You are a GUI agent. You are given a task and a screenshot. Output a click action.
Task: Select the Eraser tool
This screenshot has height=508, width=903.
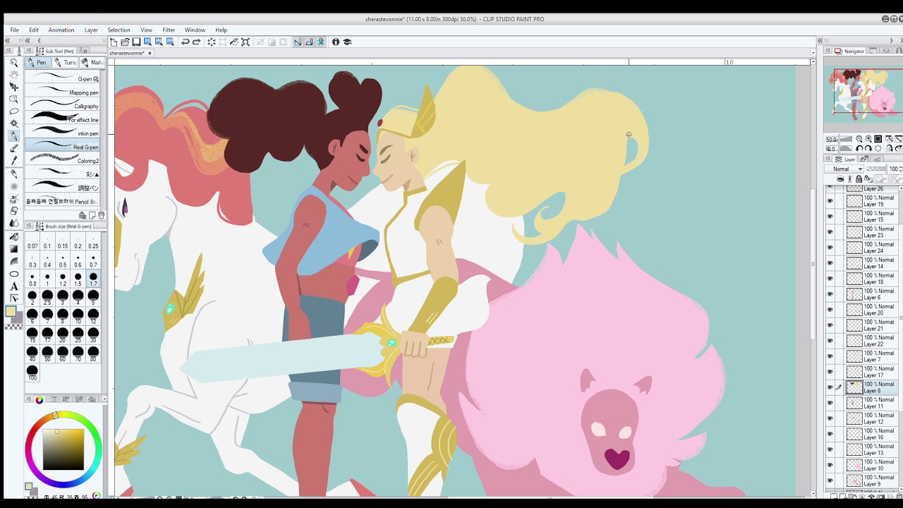[x=13, y=210]
